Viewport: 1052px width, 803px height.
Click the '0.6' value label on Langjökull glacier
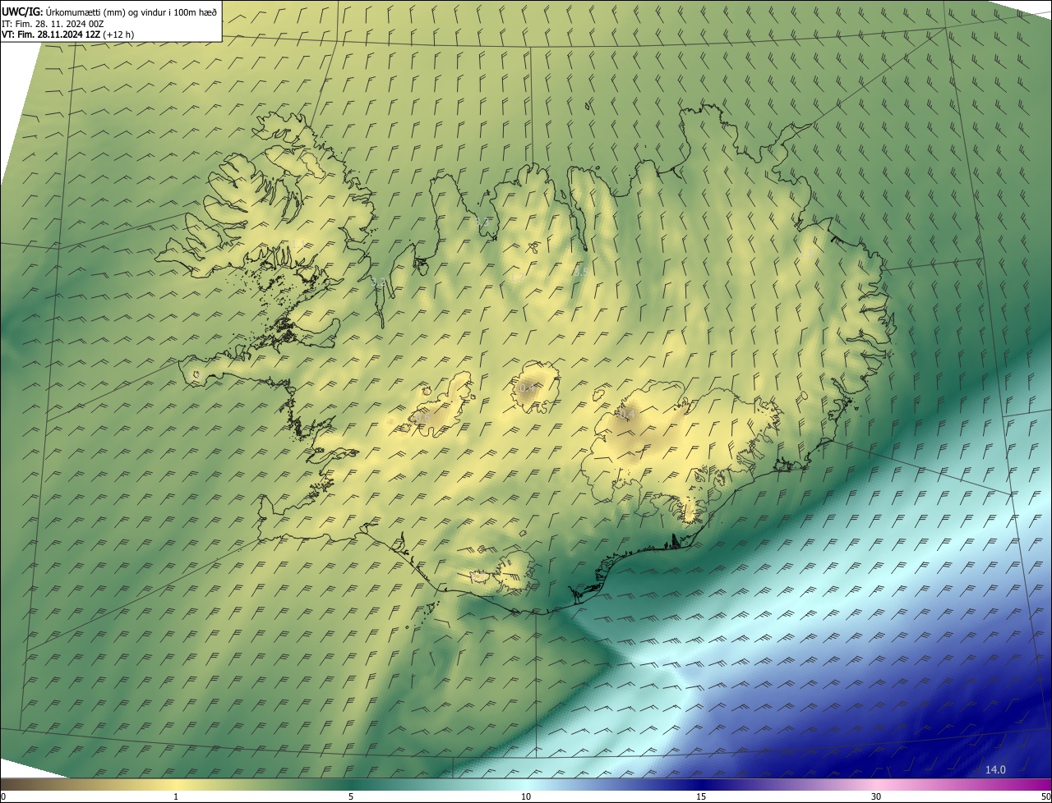click(423, 419)
